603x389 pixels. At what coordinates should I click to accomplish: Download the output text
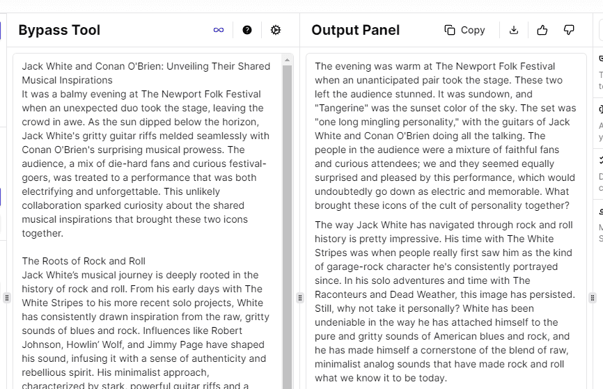pos(514,30)
